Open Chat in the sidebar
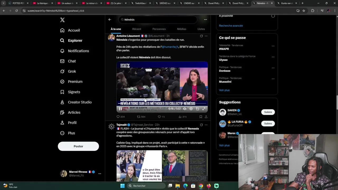The height and width of the screenshot is (190, 338). (x=68, y=61)
